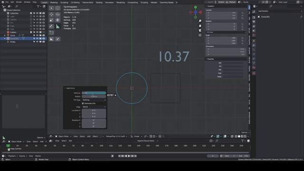Switch to the Geometry Nodes workspace tab
The width and height of the screenshot is (304, 171).
[x=167, y=2]
